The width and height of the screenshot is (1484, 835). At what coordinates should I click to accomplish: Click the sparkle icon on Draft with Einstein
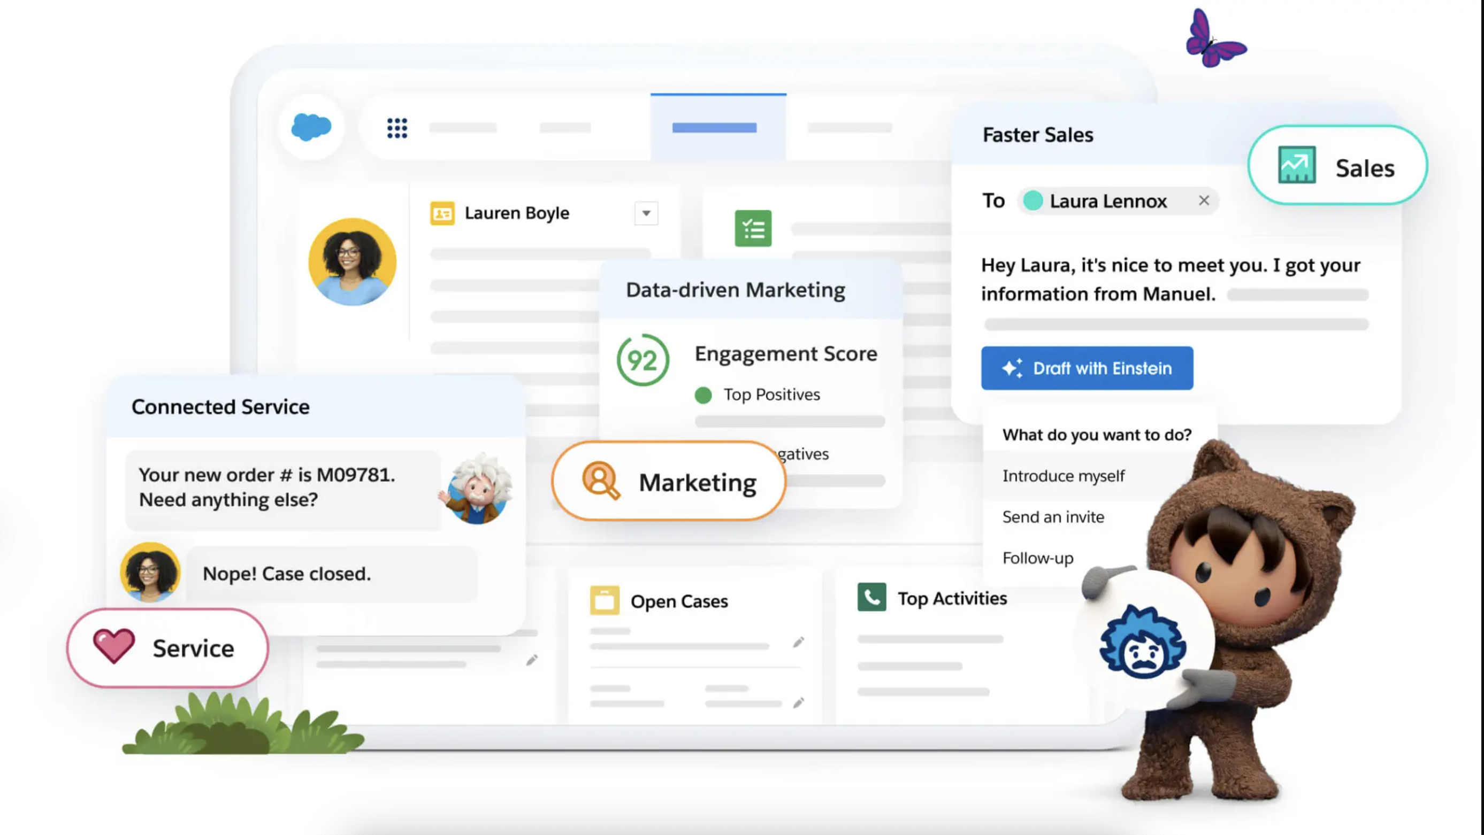[x=1012, y=368]
